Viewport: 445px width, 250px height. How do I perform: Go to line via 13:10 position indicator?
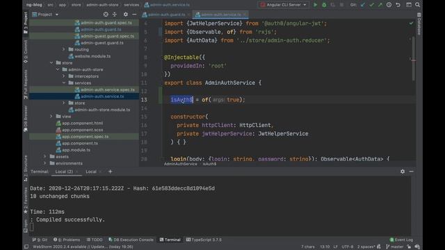coord(325,247)
